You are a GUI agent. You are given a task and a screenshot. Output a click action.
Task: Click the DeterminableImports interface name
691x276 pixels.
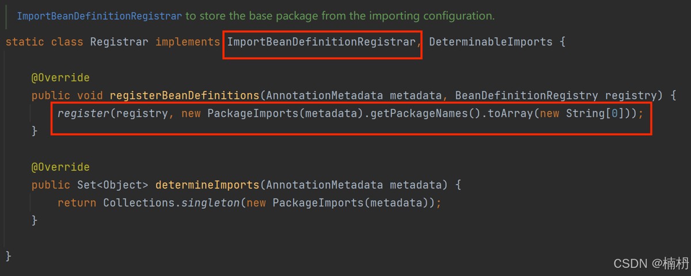(491, 42)
